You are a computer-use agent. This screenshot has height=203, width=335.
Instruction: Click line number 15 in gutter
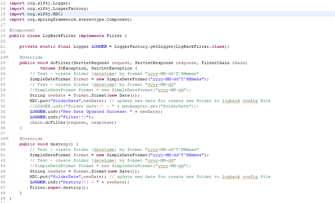pos(3,14)
